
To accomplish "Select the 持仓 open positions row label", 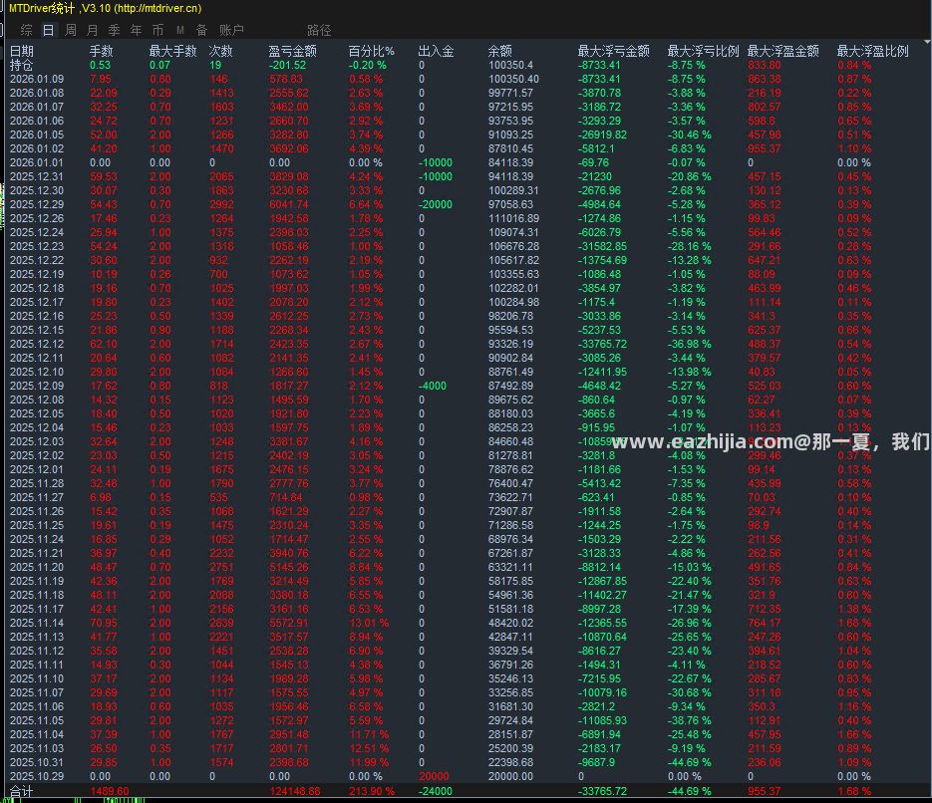I will click(21, 65).
